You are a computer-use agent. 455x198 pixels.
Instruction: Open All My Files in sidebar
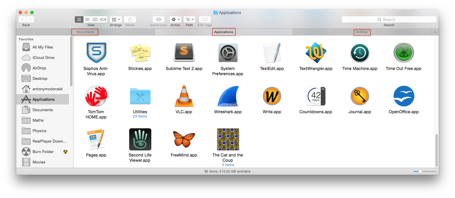tap(43, 47)
